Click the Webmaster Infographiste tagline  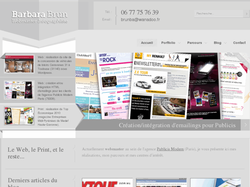pyautogui.click(x=40, y=21)
